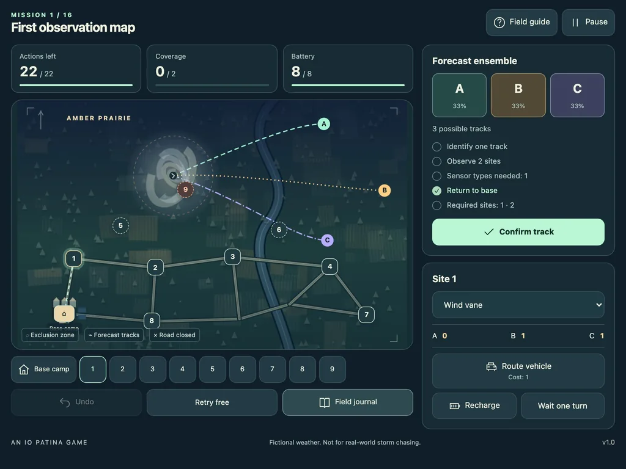The height and width of the screenshot is (469, 626).
Task: Toggle the Identify one track objective
Action: click(x=436, y=147)
